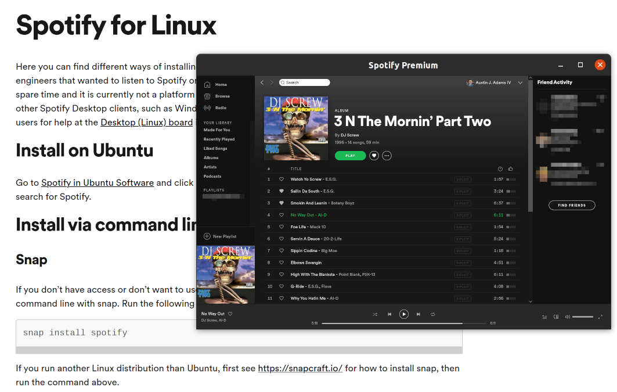This screenshot has width=617, height=392.
Task: Like Why You Hatin Me with its heart
Action: pyautogui.click(x=282, y=298)
